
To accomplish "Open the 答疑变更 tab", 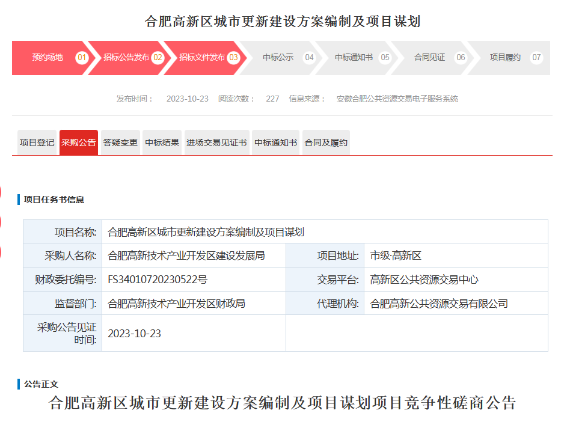I will pos(120,142).
